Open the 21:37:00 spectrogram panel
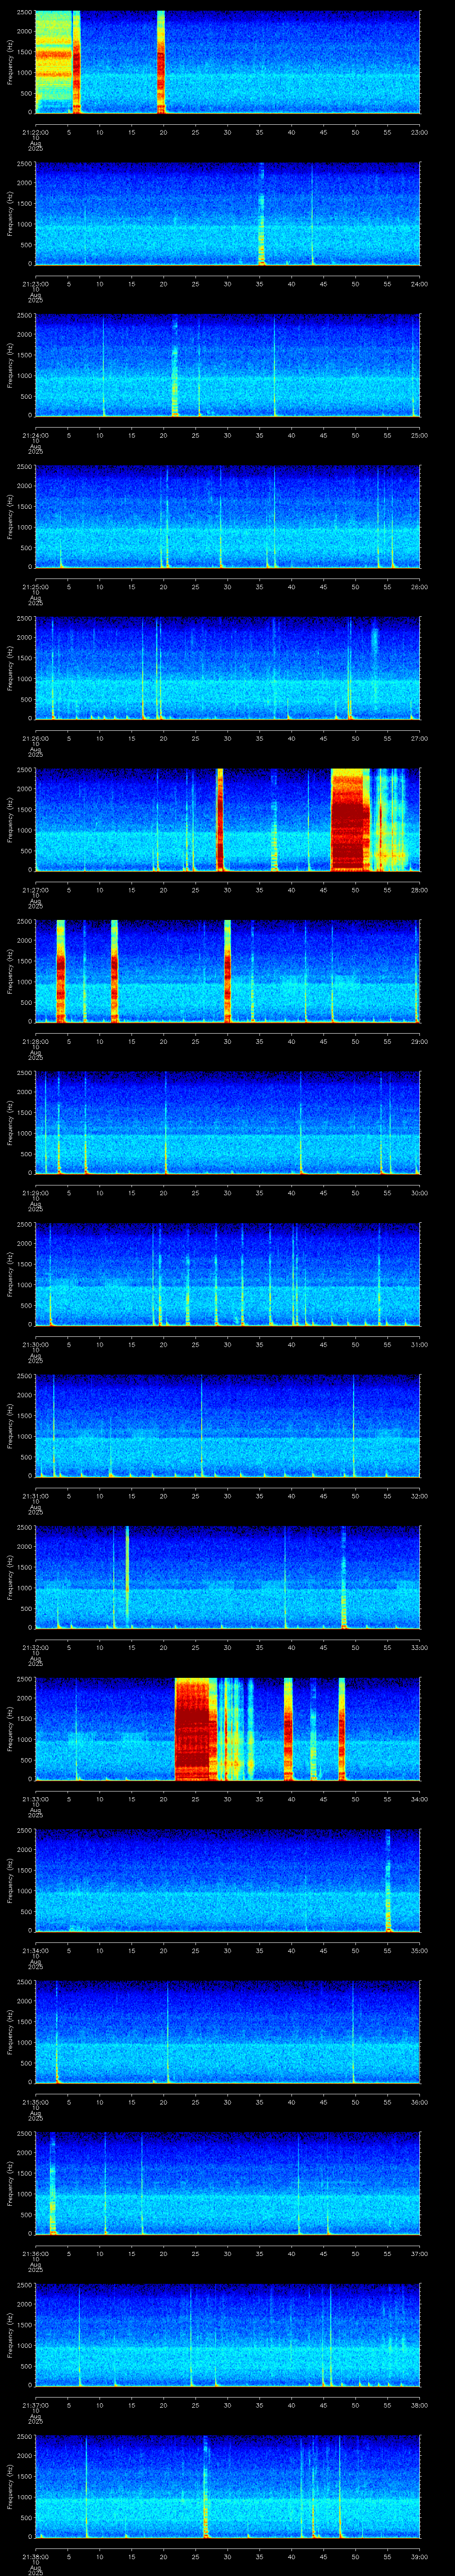The height and width of the screenshot is (2576, 455). pos(227,2334)
